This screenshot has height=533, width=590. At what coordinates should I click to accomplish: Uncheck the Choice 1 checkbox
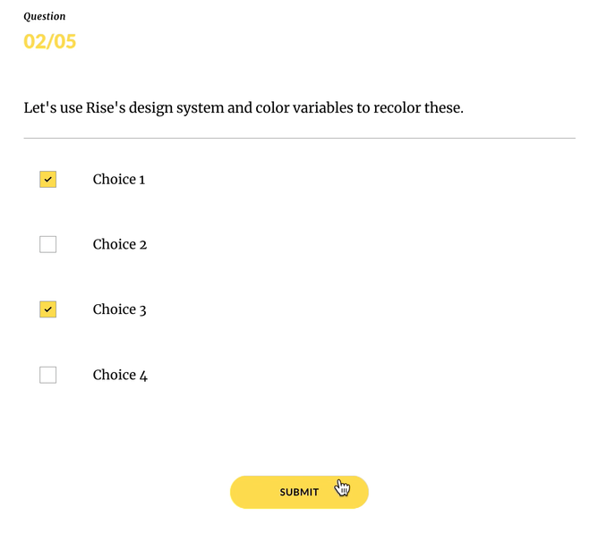(x=48, y=180)
